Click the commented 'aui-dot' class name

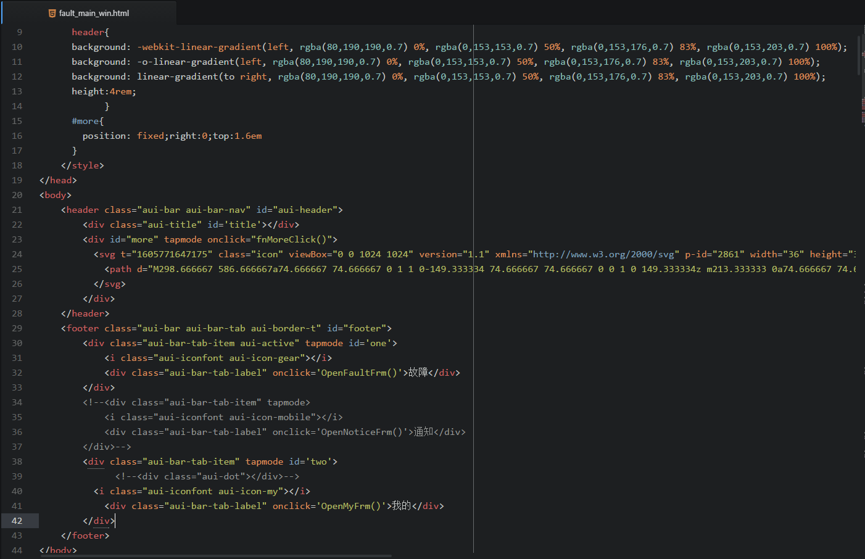coord(221,476)
